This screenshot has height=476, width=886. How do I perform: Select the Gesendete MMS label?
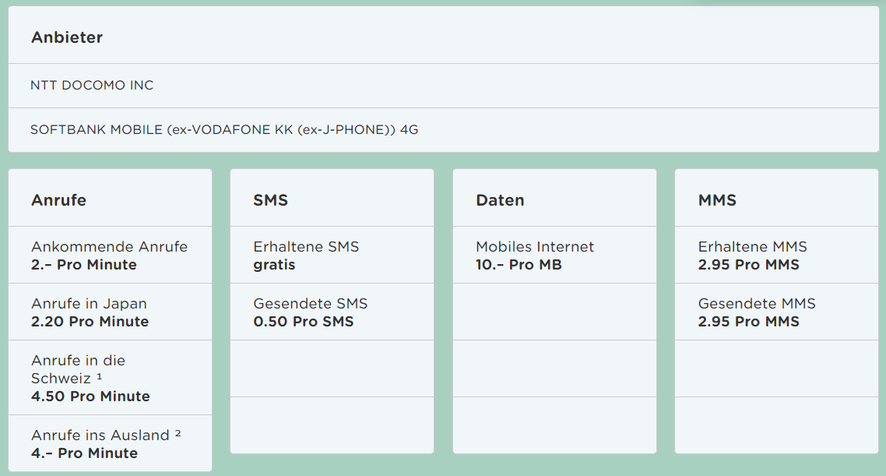click(756, 304)
